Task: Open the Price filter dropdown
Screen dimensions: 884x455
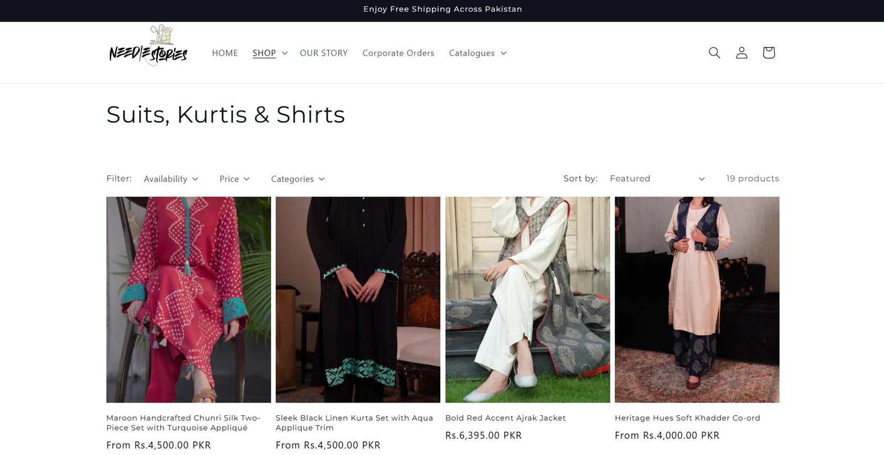Action: [234, 179]
